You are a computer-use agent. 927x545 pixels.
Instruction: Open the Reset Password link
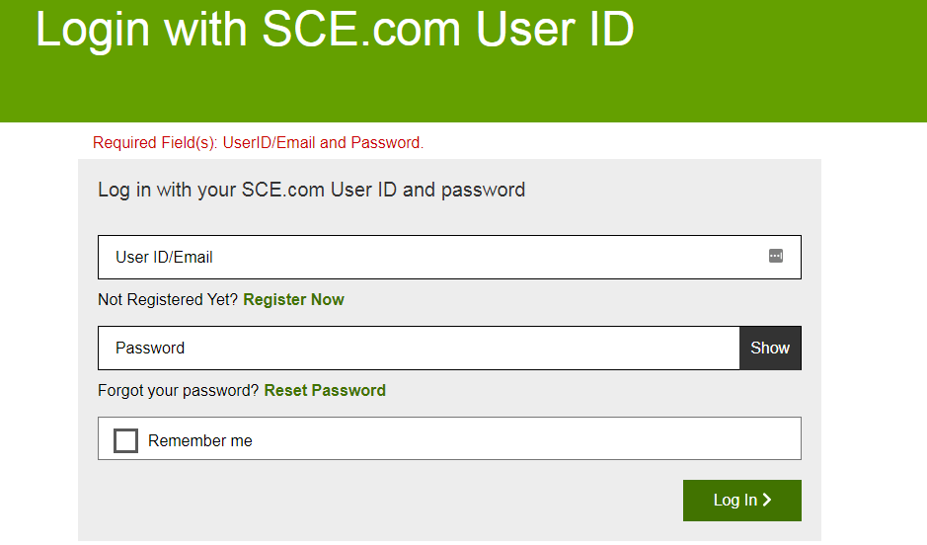(x=325, y=390)
